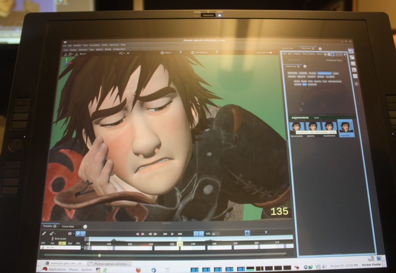Select the happy sub-category tag
The width and height of the screenshot is (396, 273).
pyautogui.click(x=304, y=81)
